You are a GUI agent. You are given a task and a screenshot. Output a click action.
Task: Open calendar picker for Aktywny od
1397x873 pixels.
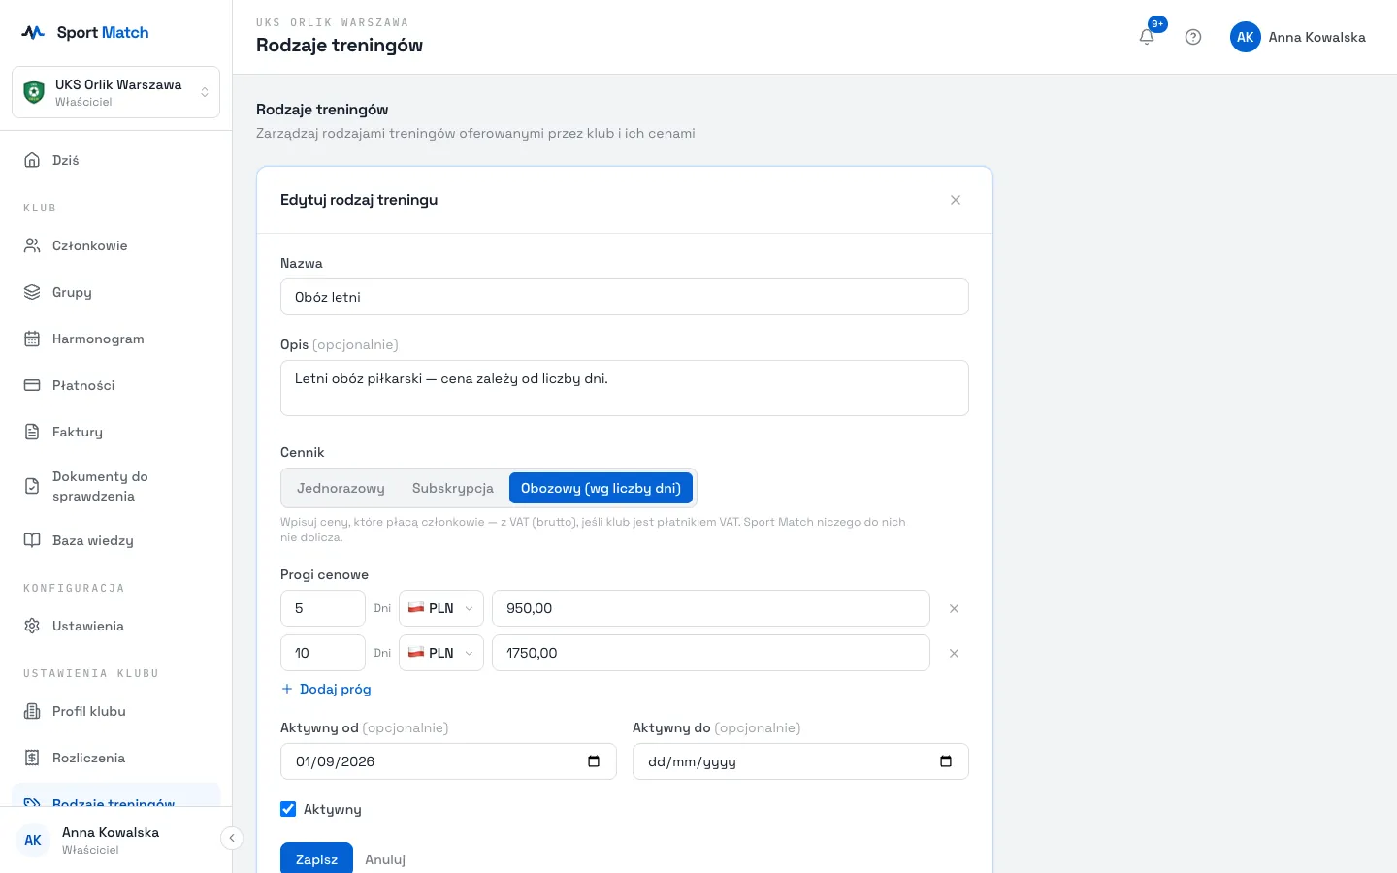[x=594, y=761]
